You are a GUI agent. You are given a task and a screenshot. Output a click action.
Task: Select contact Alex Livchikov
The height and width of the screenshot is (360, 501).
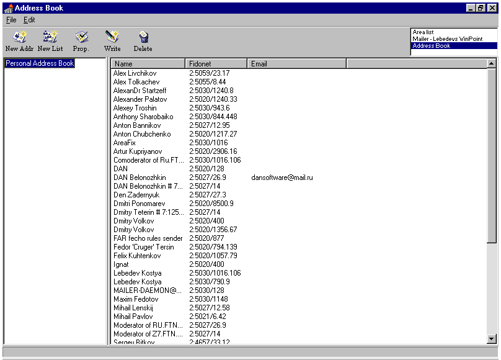pyautogui.click(x=135, y=73)
